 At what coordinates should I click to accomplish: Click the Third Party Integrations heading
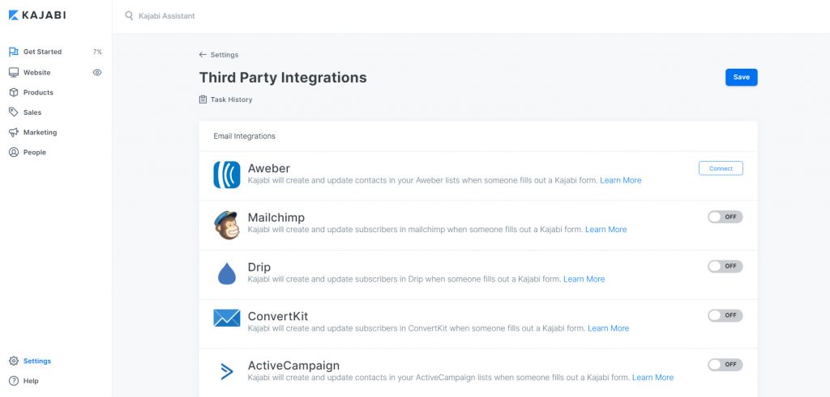(283, 78)
